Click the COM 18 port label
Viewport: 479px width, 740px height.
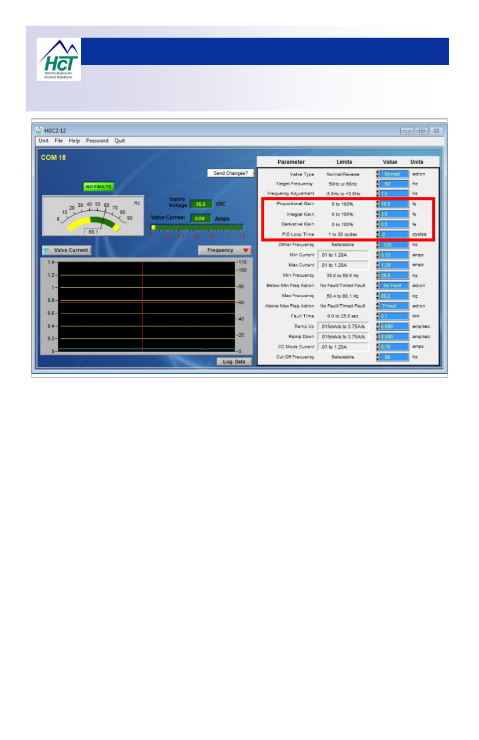click(x=53, y=158)
